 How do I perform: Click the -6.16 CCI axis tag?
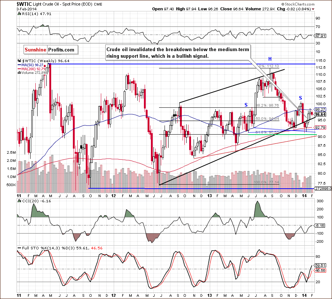click(x=320, y=225)
